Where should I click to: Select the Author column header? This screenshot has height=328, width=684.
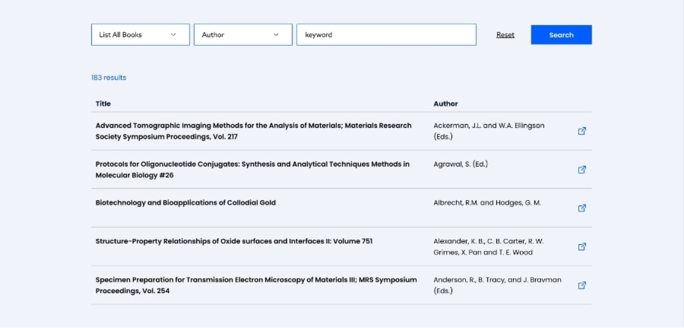click(x=445, y=103)
